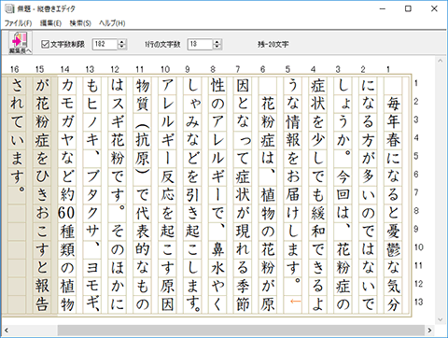
Task: Click the 鬱 character in column 1
Action: pyautogui.click(x=393, y=249)
